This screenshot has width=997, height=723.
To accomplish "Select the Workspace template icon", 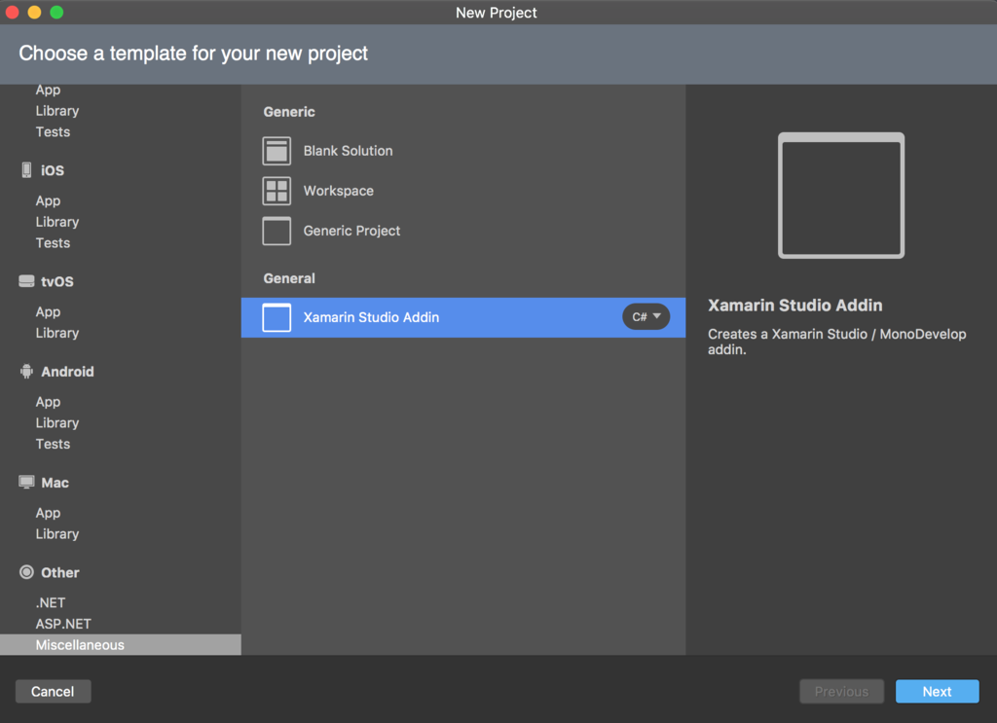I will (x=277, y=192).
